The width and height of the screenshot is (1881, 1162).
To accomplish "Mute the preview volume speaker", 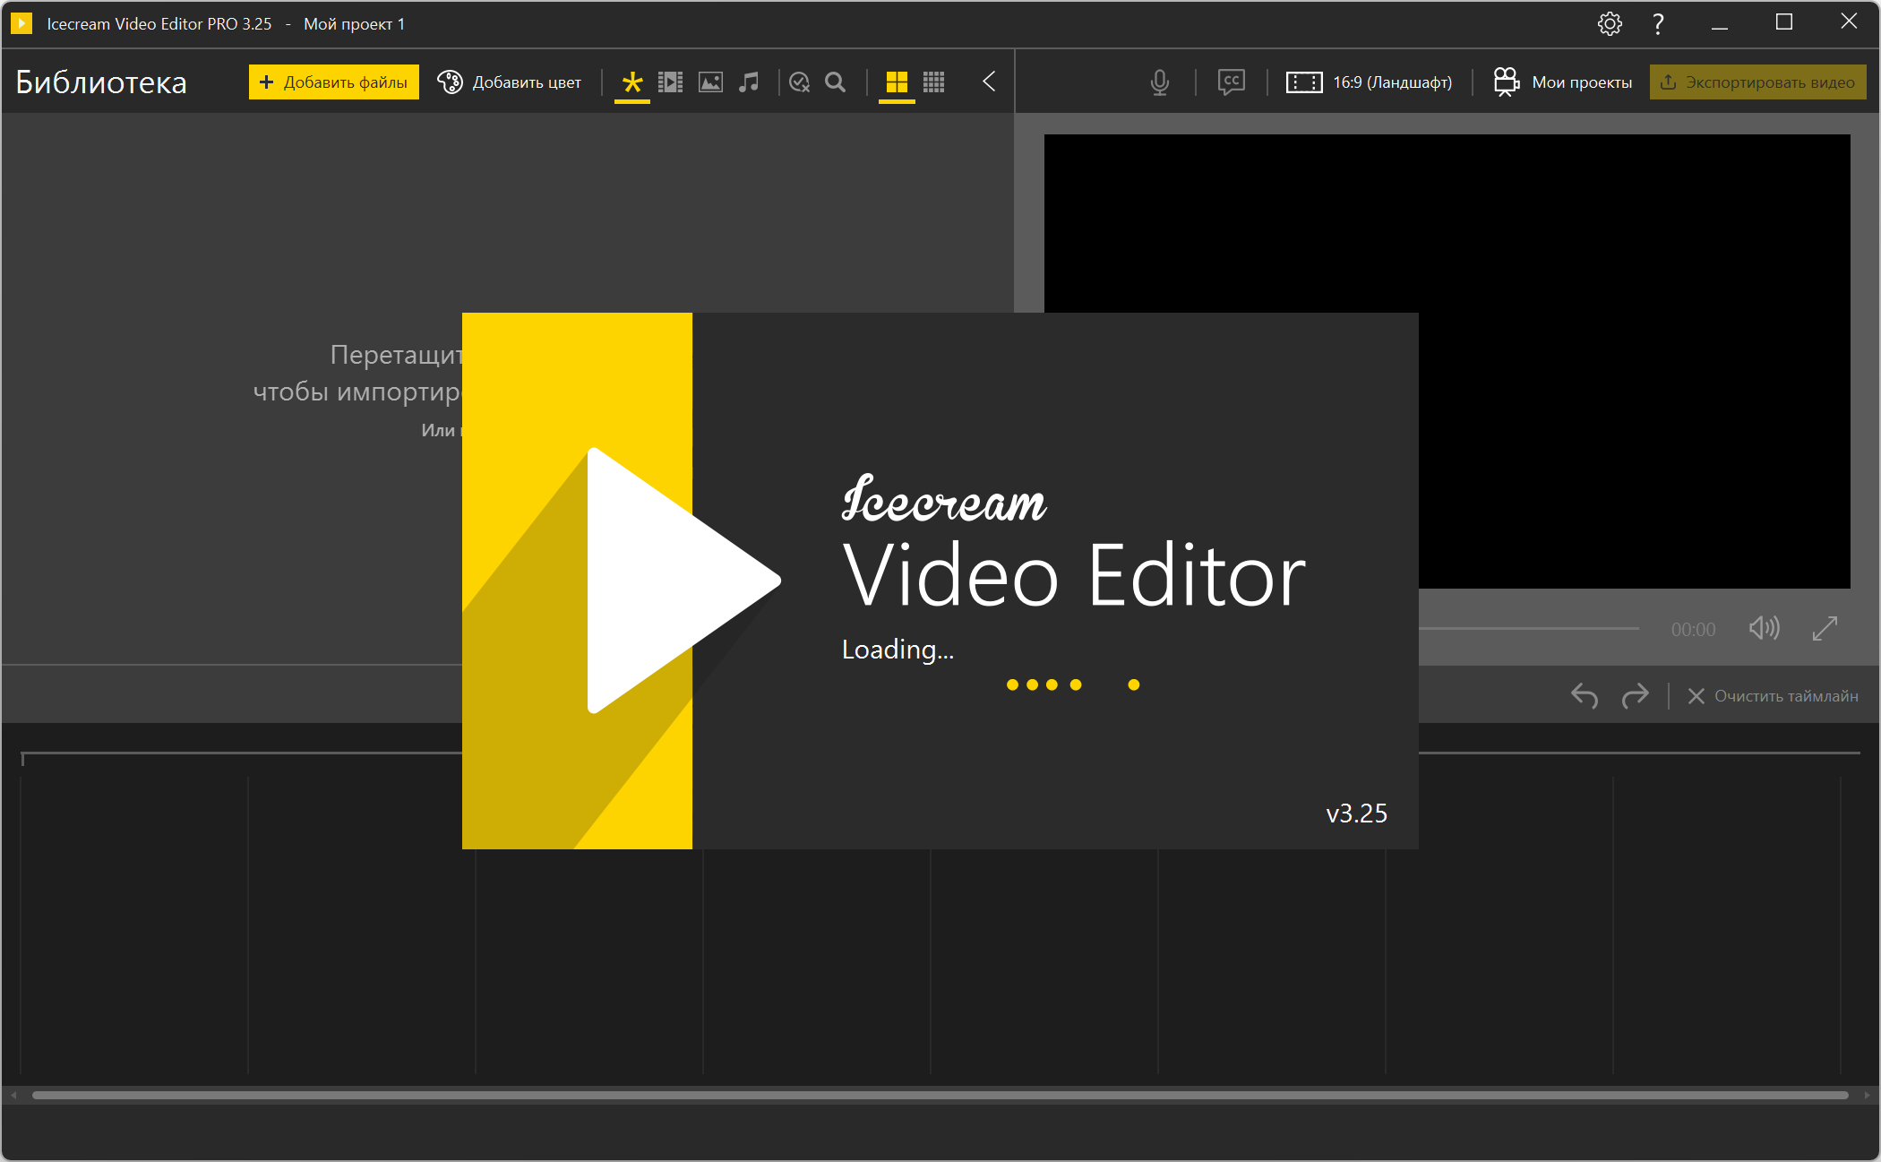I will (1764, 628).
